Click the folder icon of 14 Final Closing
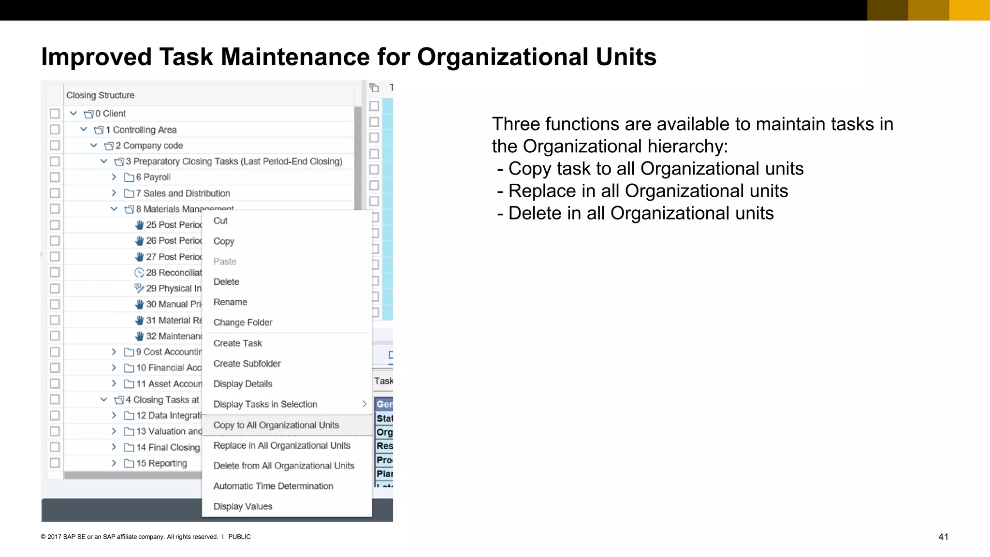This screenshot has height=557, width=990. coord(129,447)
